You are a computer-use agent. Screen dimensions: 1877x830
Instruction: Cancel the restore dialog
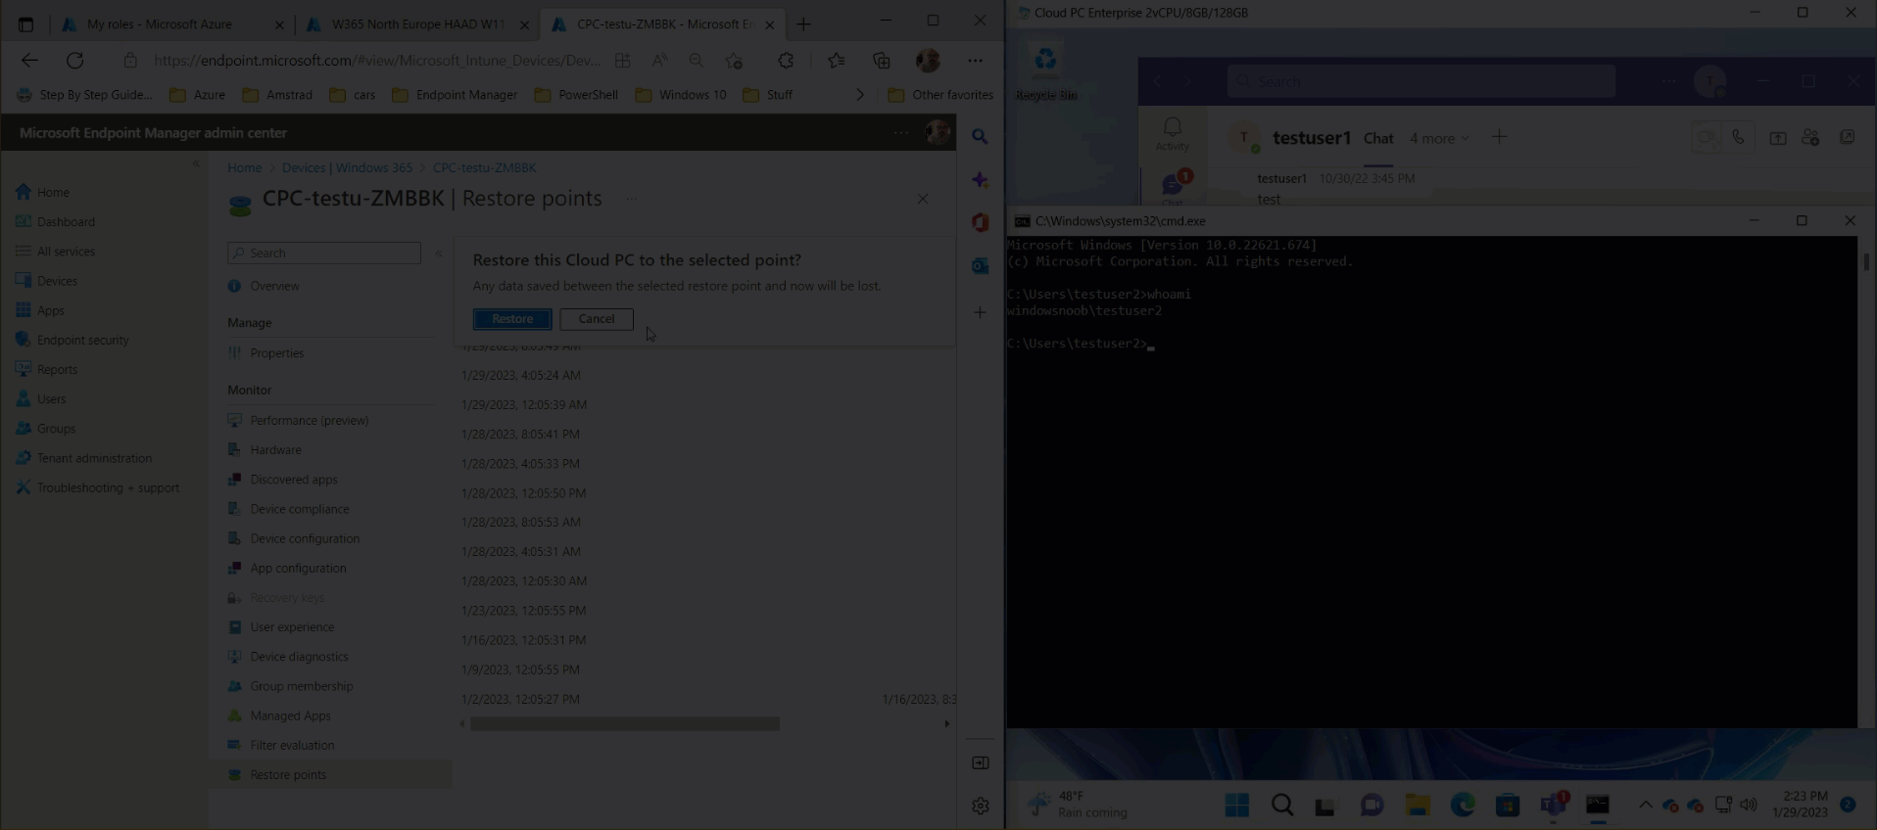[x=596, y=319]
